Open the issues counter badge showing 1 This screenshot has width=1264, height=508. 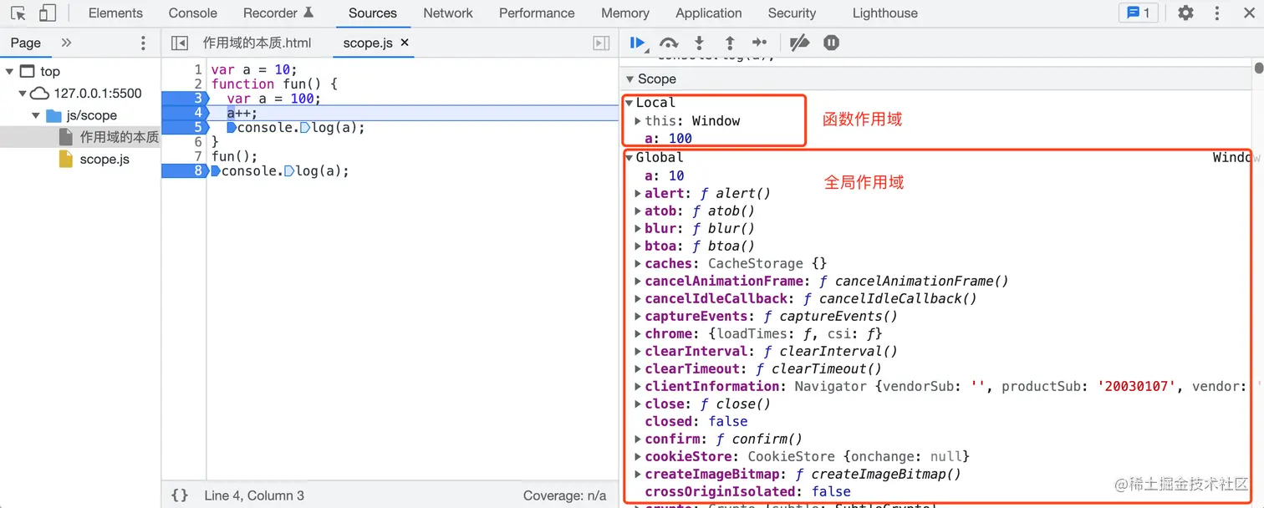tap(1139, 13)
